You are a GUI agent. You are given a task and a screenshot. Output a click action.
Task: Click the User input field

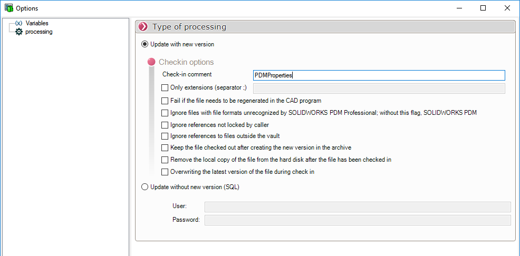point(357,206)
